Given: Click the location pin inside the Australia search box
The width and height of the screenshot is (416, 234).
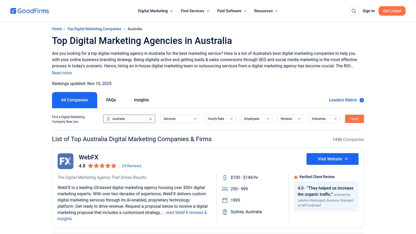Looking at the screenshot, I should click(x=108, y=119).
